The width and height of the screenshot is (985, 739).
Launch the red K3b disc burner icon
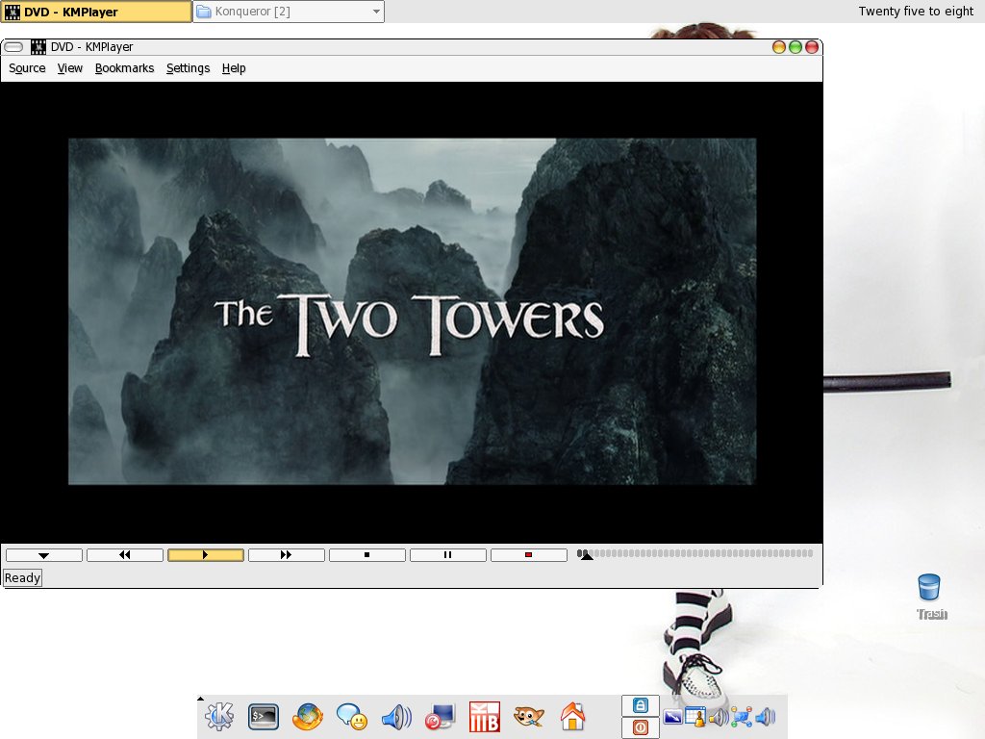pos(485,717)
